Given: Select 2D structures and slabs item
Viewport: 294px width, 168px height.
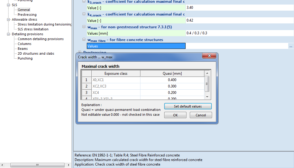Looking at the screenshot, I should coord(36,53).
